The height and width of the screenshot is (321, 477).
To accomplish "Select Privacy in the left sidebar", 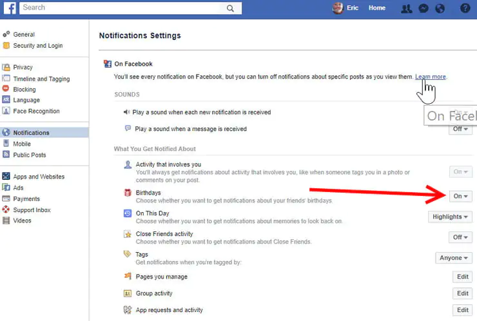I will point(23,67).
